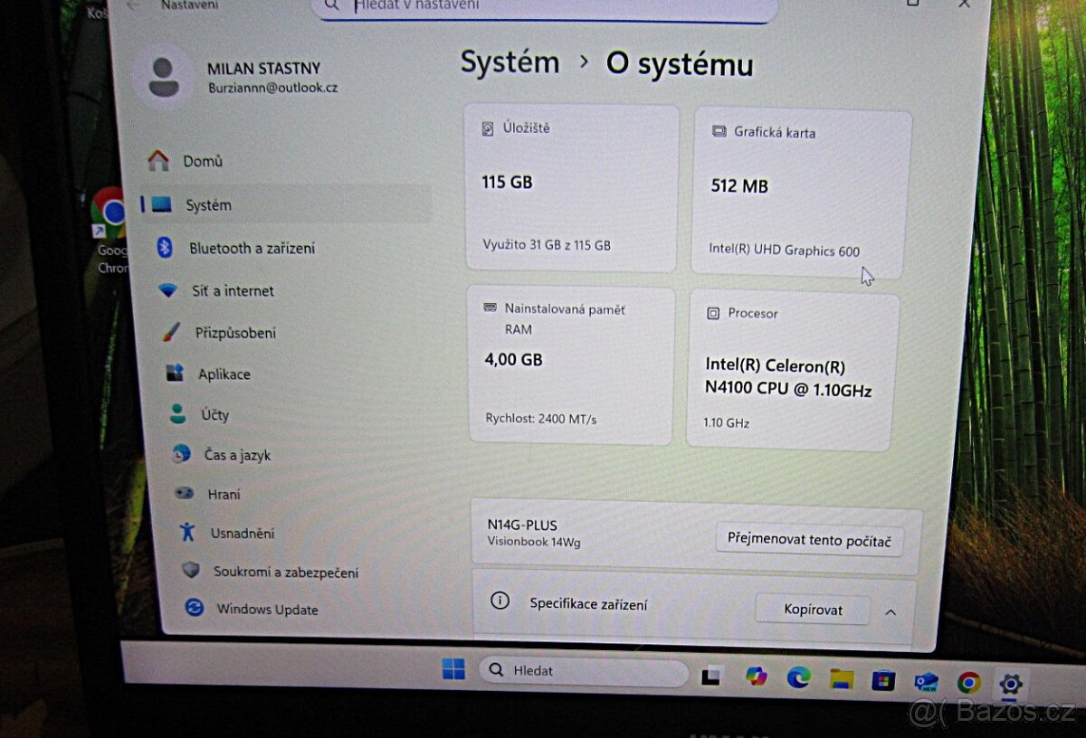Open Copilot from the taskbar
The image size is (1086, 738).
[756, 676]
